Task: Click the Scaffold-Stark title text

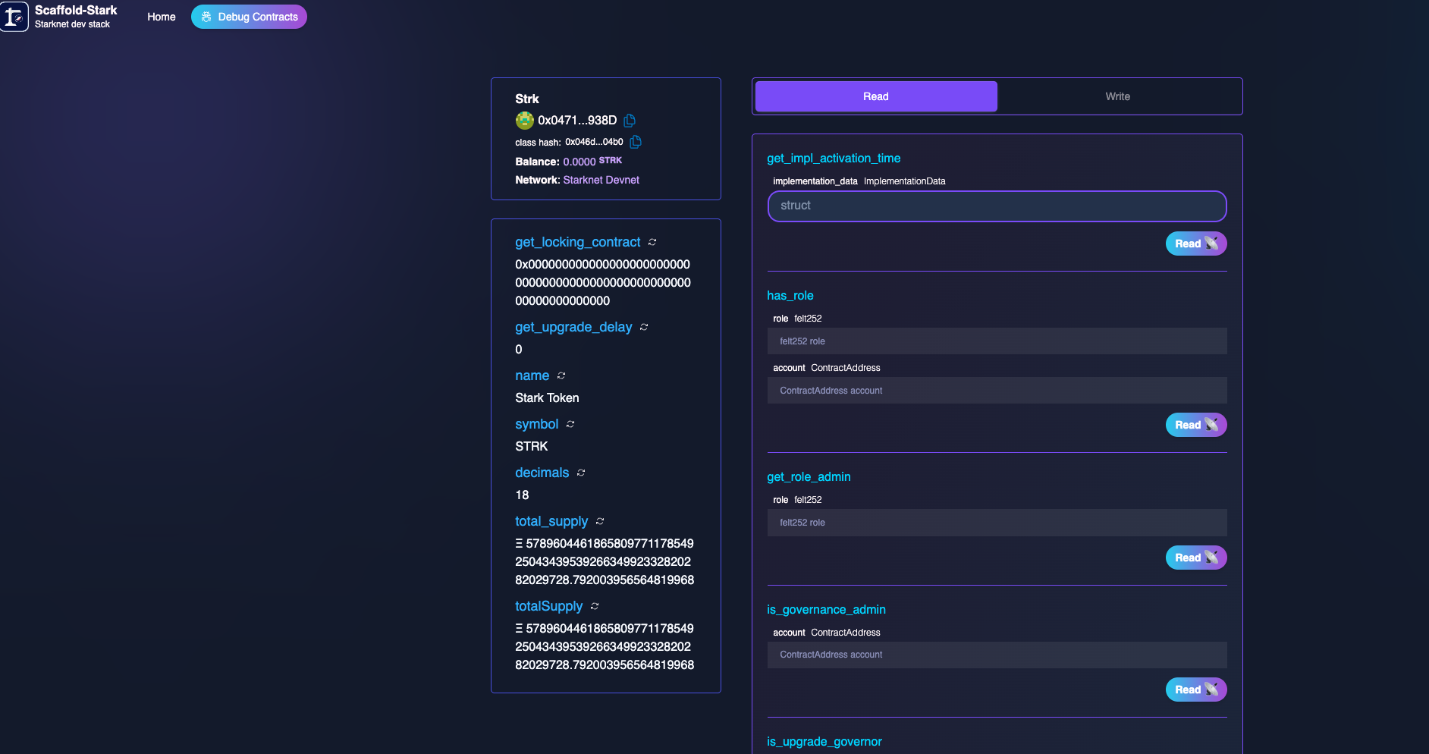Action: (76, 10)
